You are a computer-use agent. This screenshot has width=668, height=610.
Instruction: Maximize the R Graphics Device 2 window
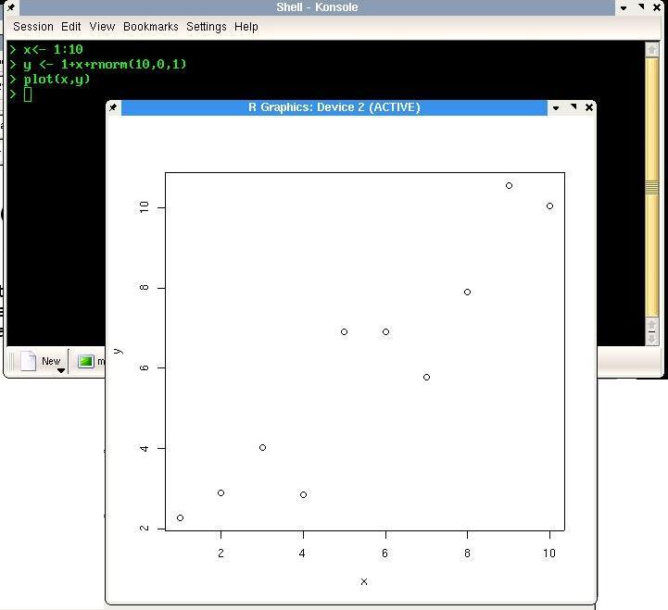click(573, 107)
